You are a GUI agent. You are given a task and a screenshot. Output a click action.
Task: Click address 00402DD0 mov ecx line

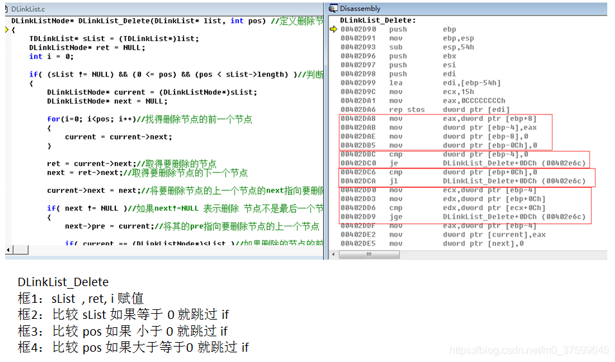tap(439, 190)
